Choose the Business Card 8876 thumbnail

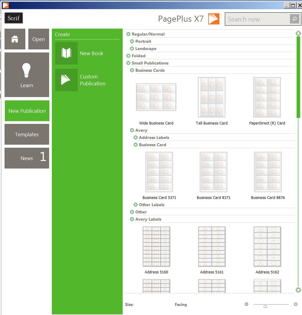(x=268, y=172)
